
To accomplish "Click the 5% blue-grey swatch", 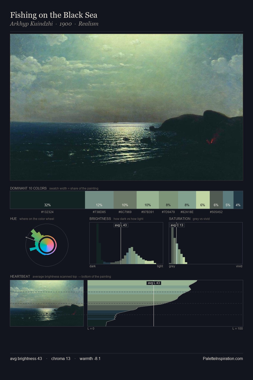I will point(228,200).
